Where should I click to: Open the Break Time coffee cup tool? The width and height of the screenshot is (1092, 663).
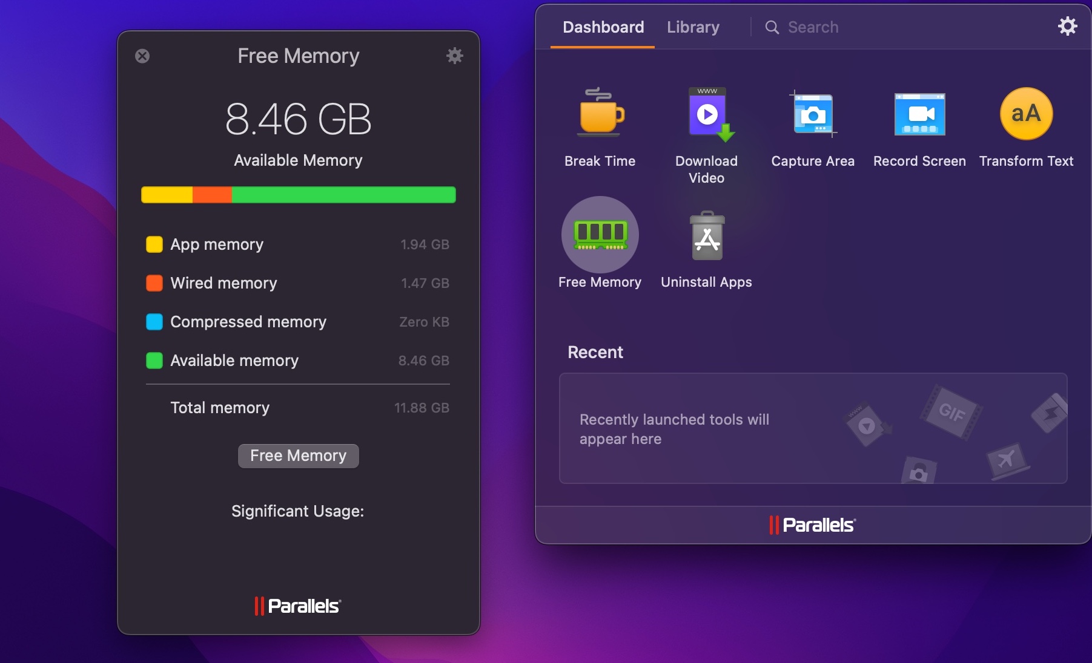(x=600, y=113)
